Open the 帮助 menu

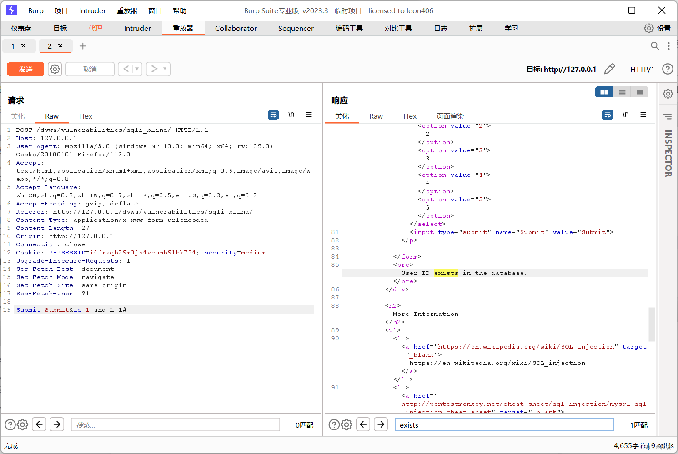(180, 10)
